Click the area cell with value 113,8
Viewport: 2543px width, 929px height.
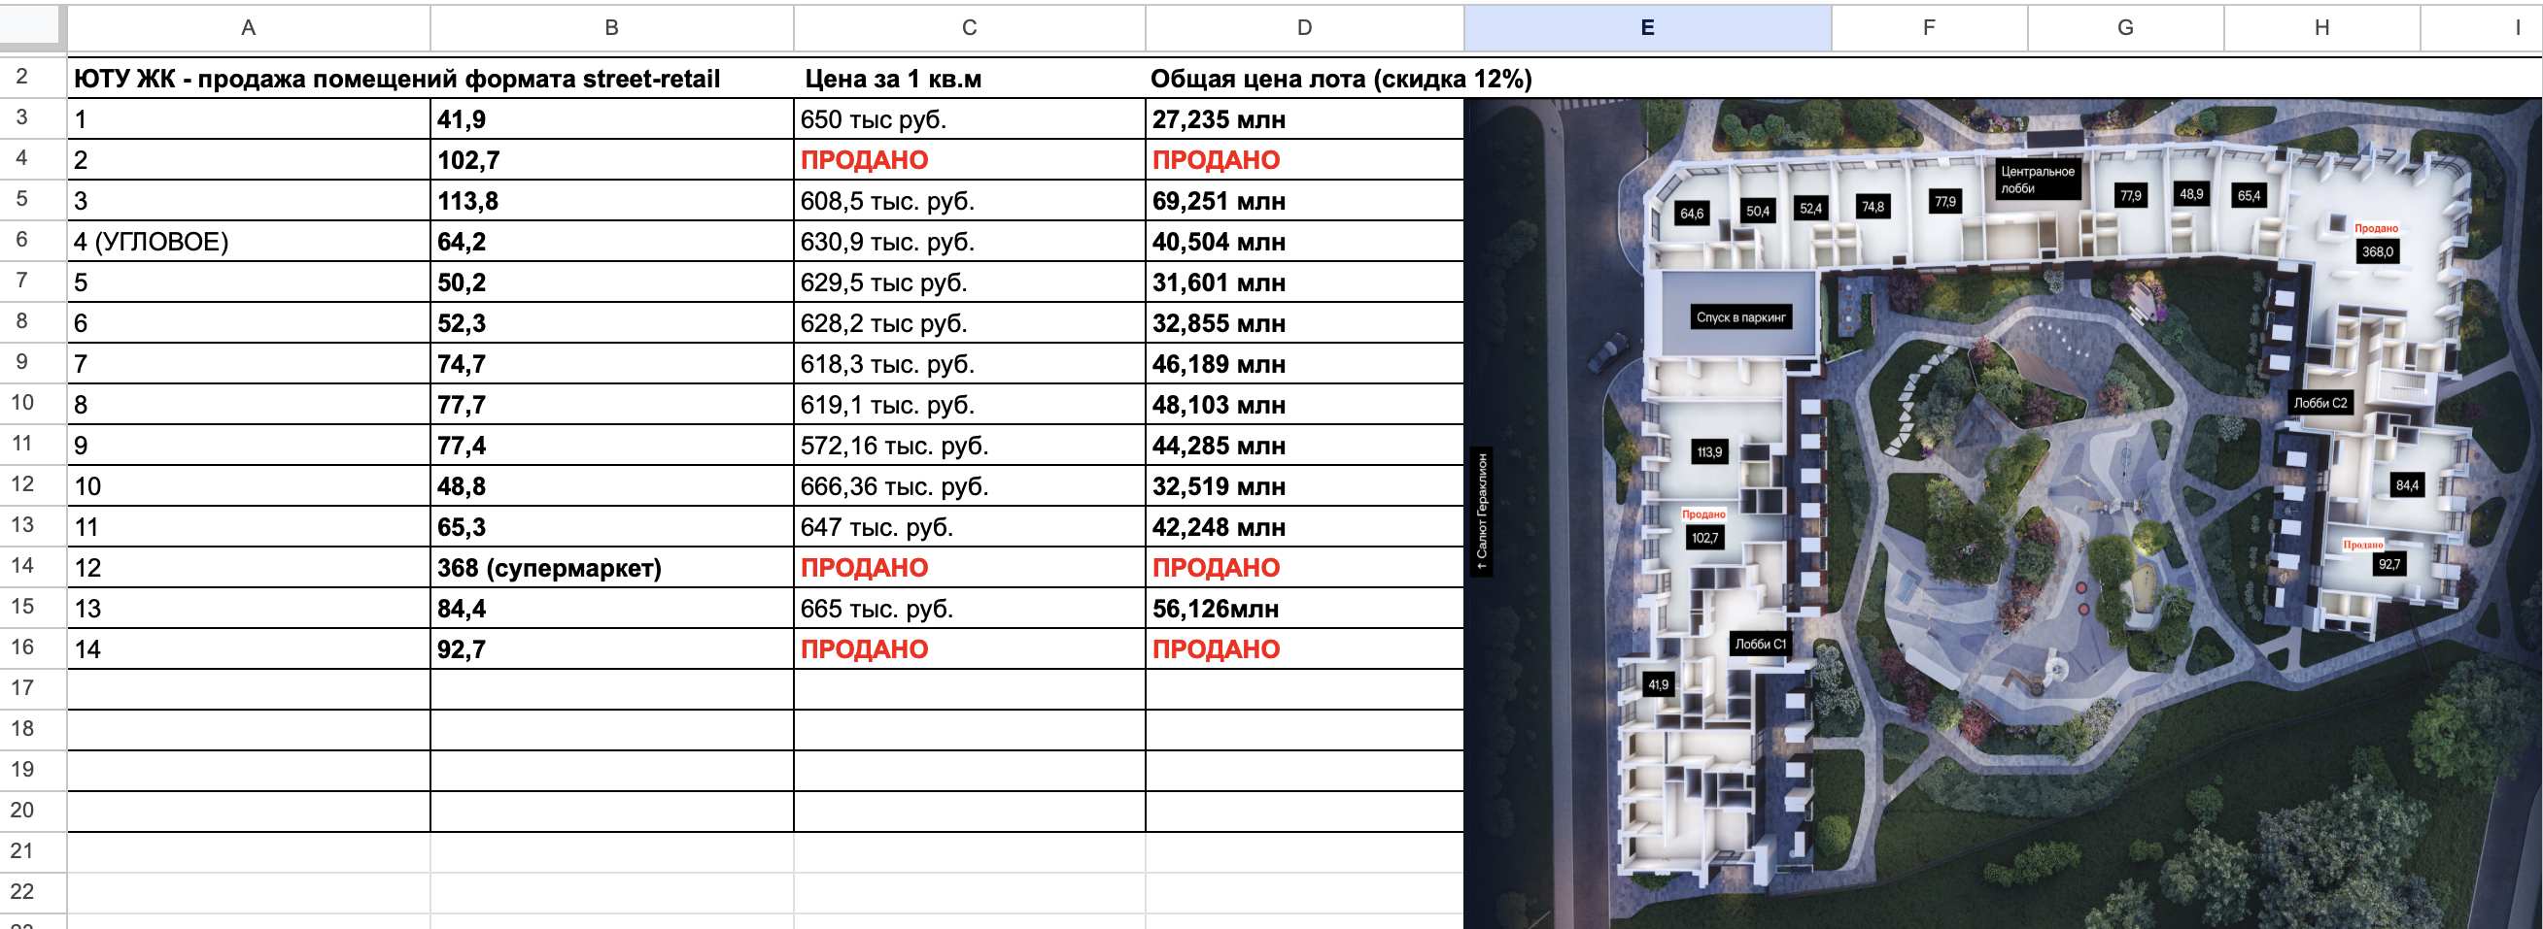tap(468, 201)
